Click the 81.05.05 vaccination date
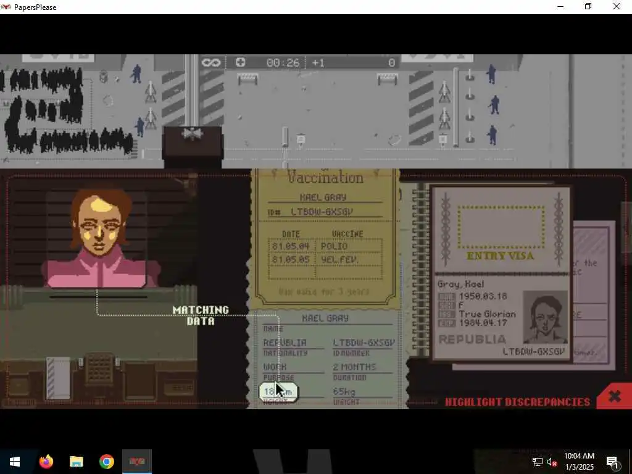 tap(291, 260)
